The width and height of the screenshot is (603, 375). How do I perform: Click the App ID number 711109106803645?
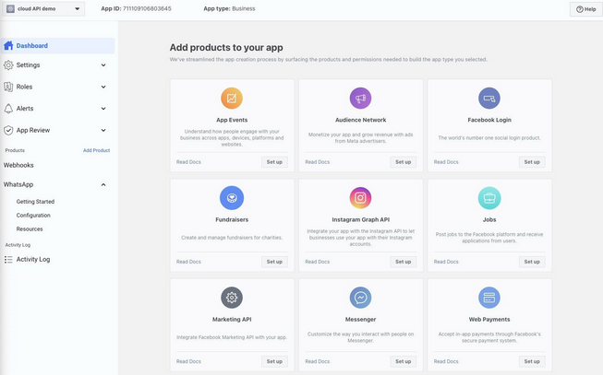[147, 8]
